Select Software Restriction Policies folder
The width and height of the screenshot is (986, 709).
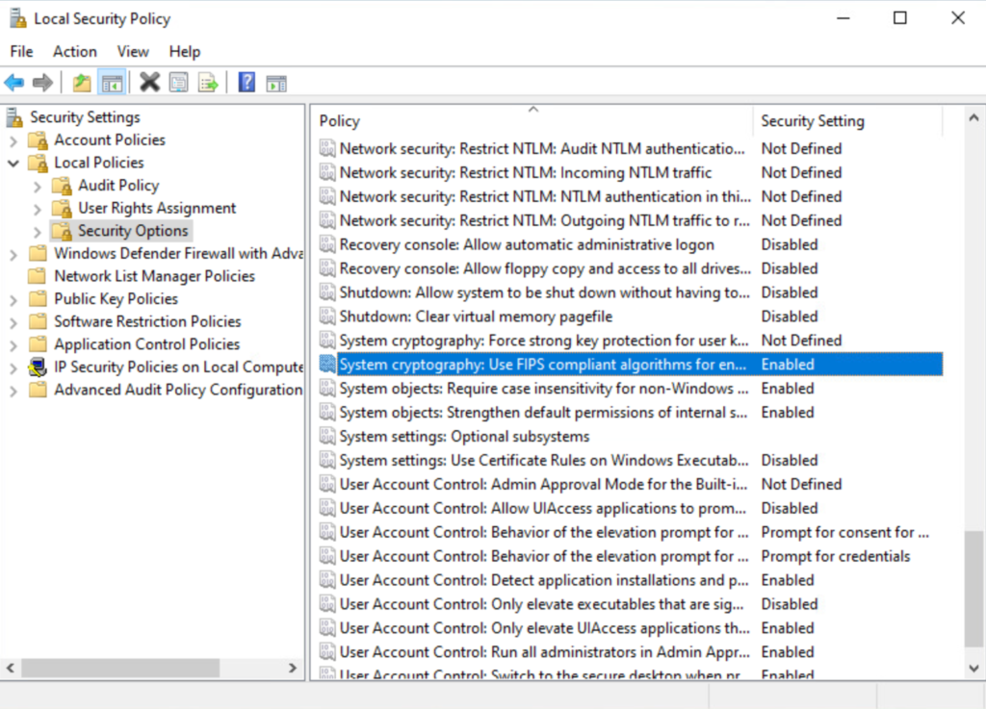146,321
